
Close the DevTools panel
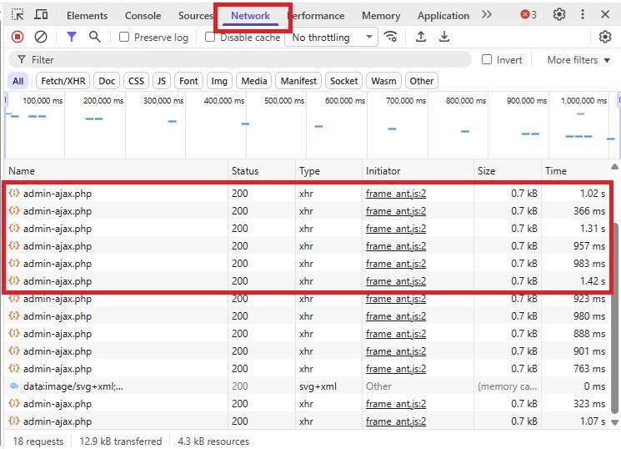pos(605,15)
